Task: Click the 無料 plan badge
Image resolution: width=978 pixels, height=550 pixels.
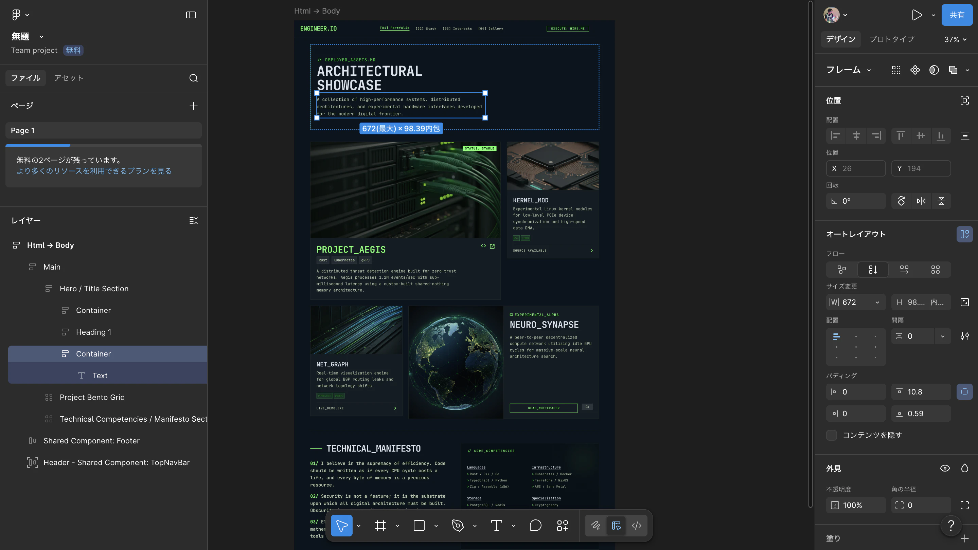Action: (73, 51)
